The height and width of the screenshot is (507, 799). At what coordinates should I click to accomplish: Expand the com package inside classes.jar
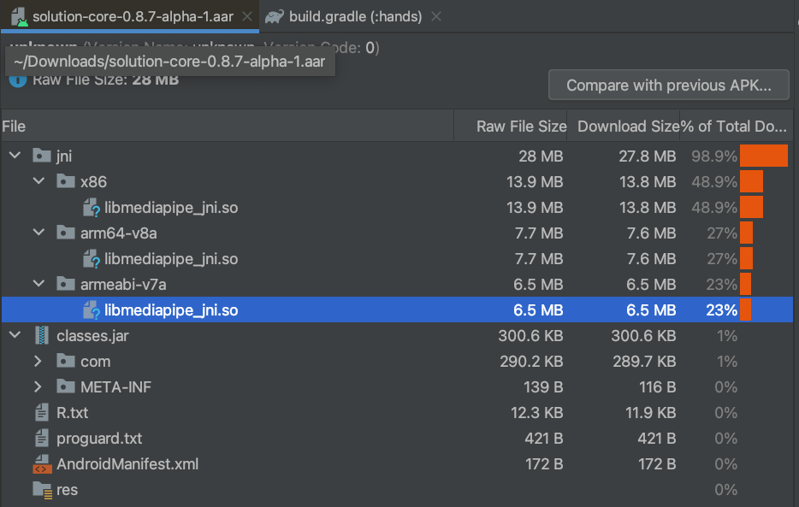[x=37, y=361]
